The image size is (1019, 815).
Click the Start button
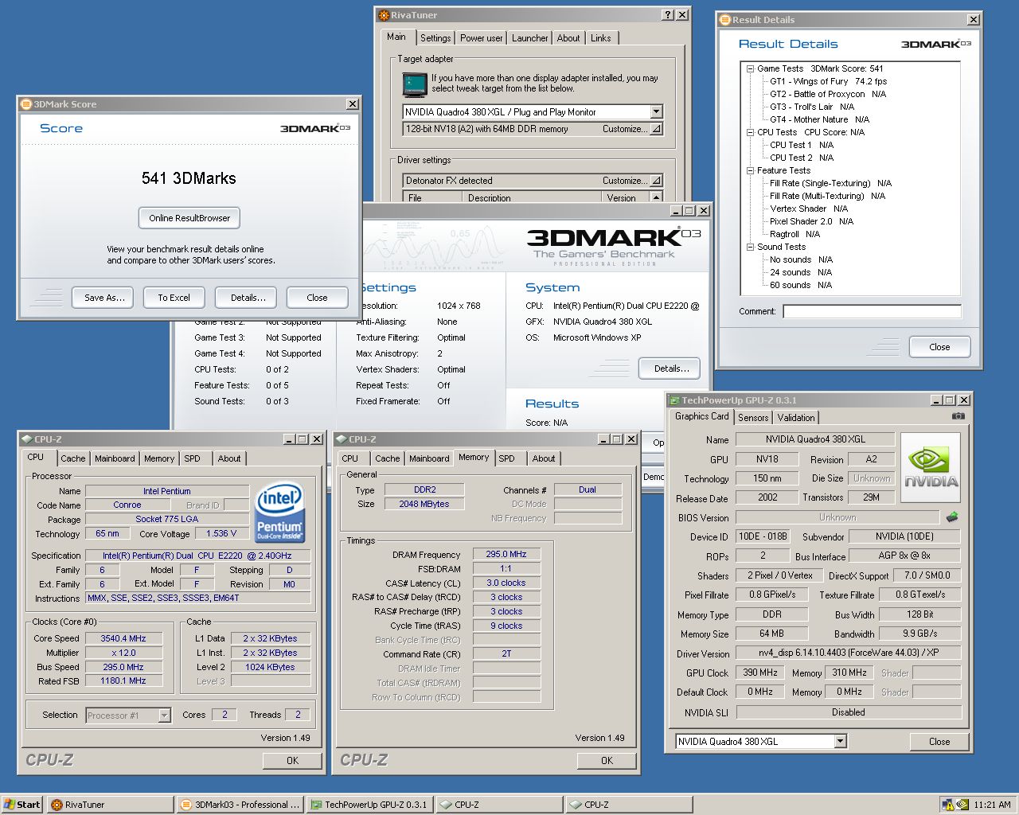pos(21,805)
